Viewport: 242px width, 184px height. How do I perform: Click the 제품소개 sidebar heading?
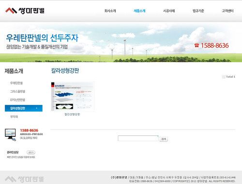[14, 71]
